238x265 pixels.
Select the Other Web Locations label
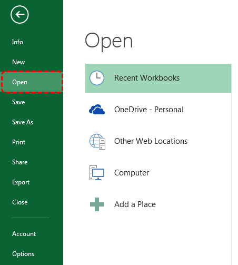pos(151,141)
